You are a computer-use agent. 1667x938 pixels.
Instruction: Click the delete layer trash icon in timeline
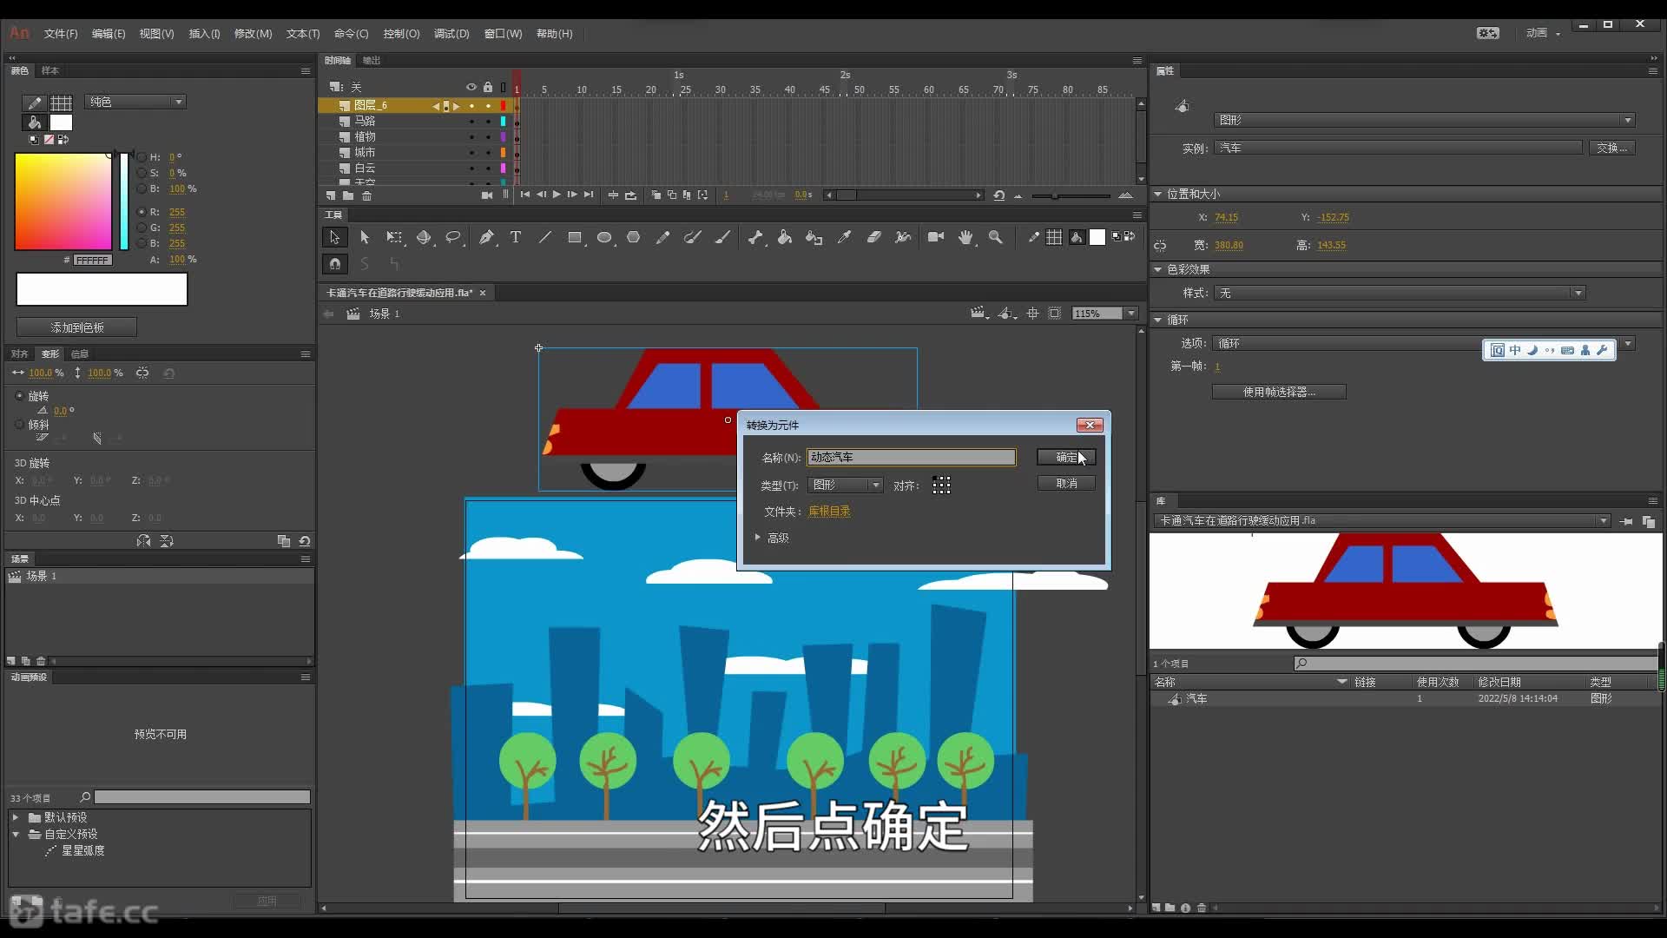pyautogui.click(x=366, y=195)
